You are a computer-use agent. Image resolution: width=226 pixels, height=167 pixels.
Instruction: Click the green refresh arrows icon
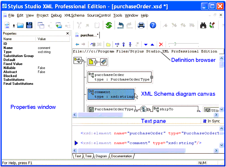coord(108,25)
